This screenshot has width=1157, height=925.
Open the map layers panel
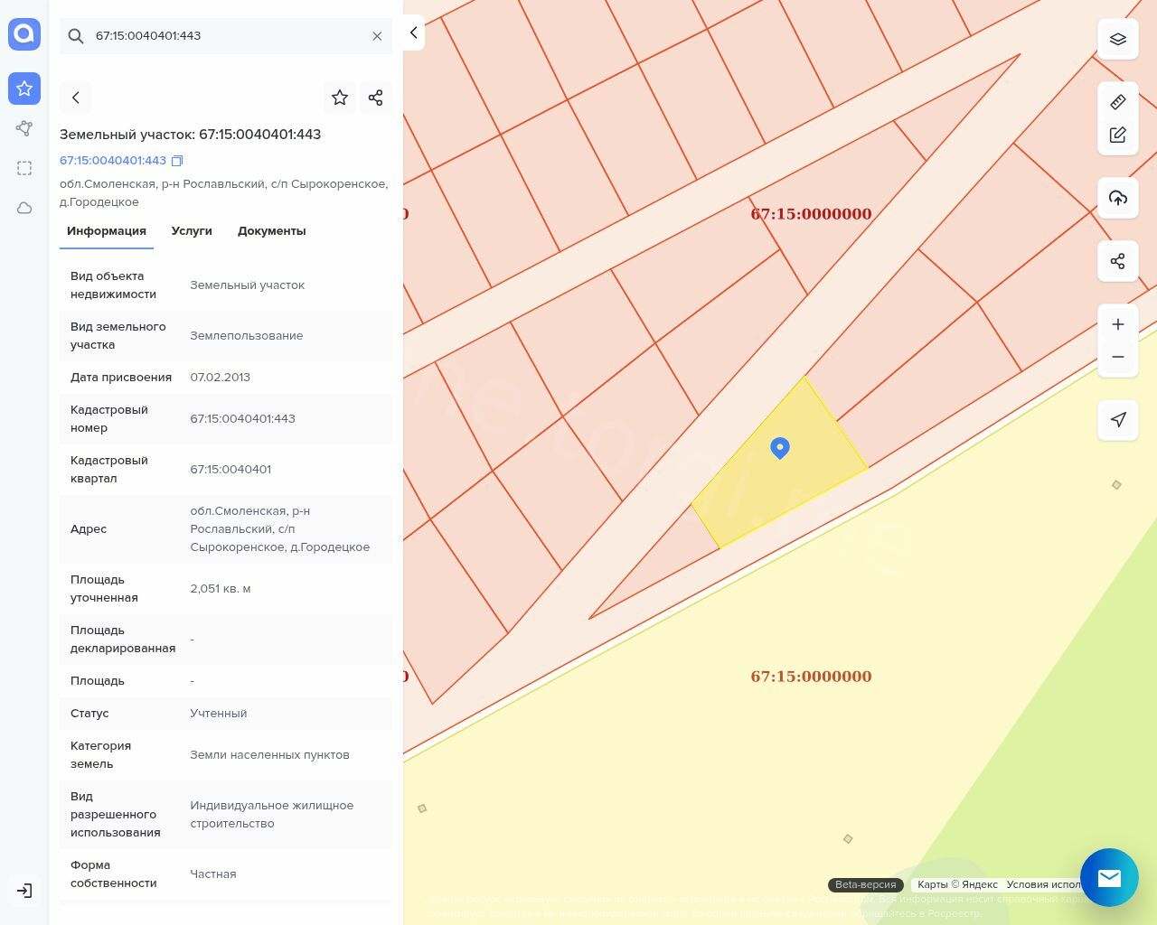click(1117, 39)
